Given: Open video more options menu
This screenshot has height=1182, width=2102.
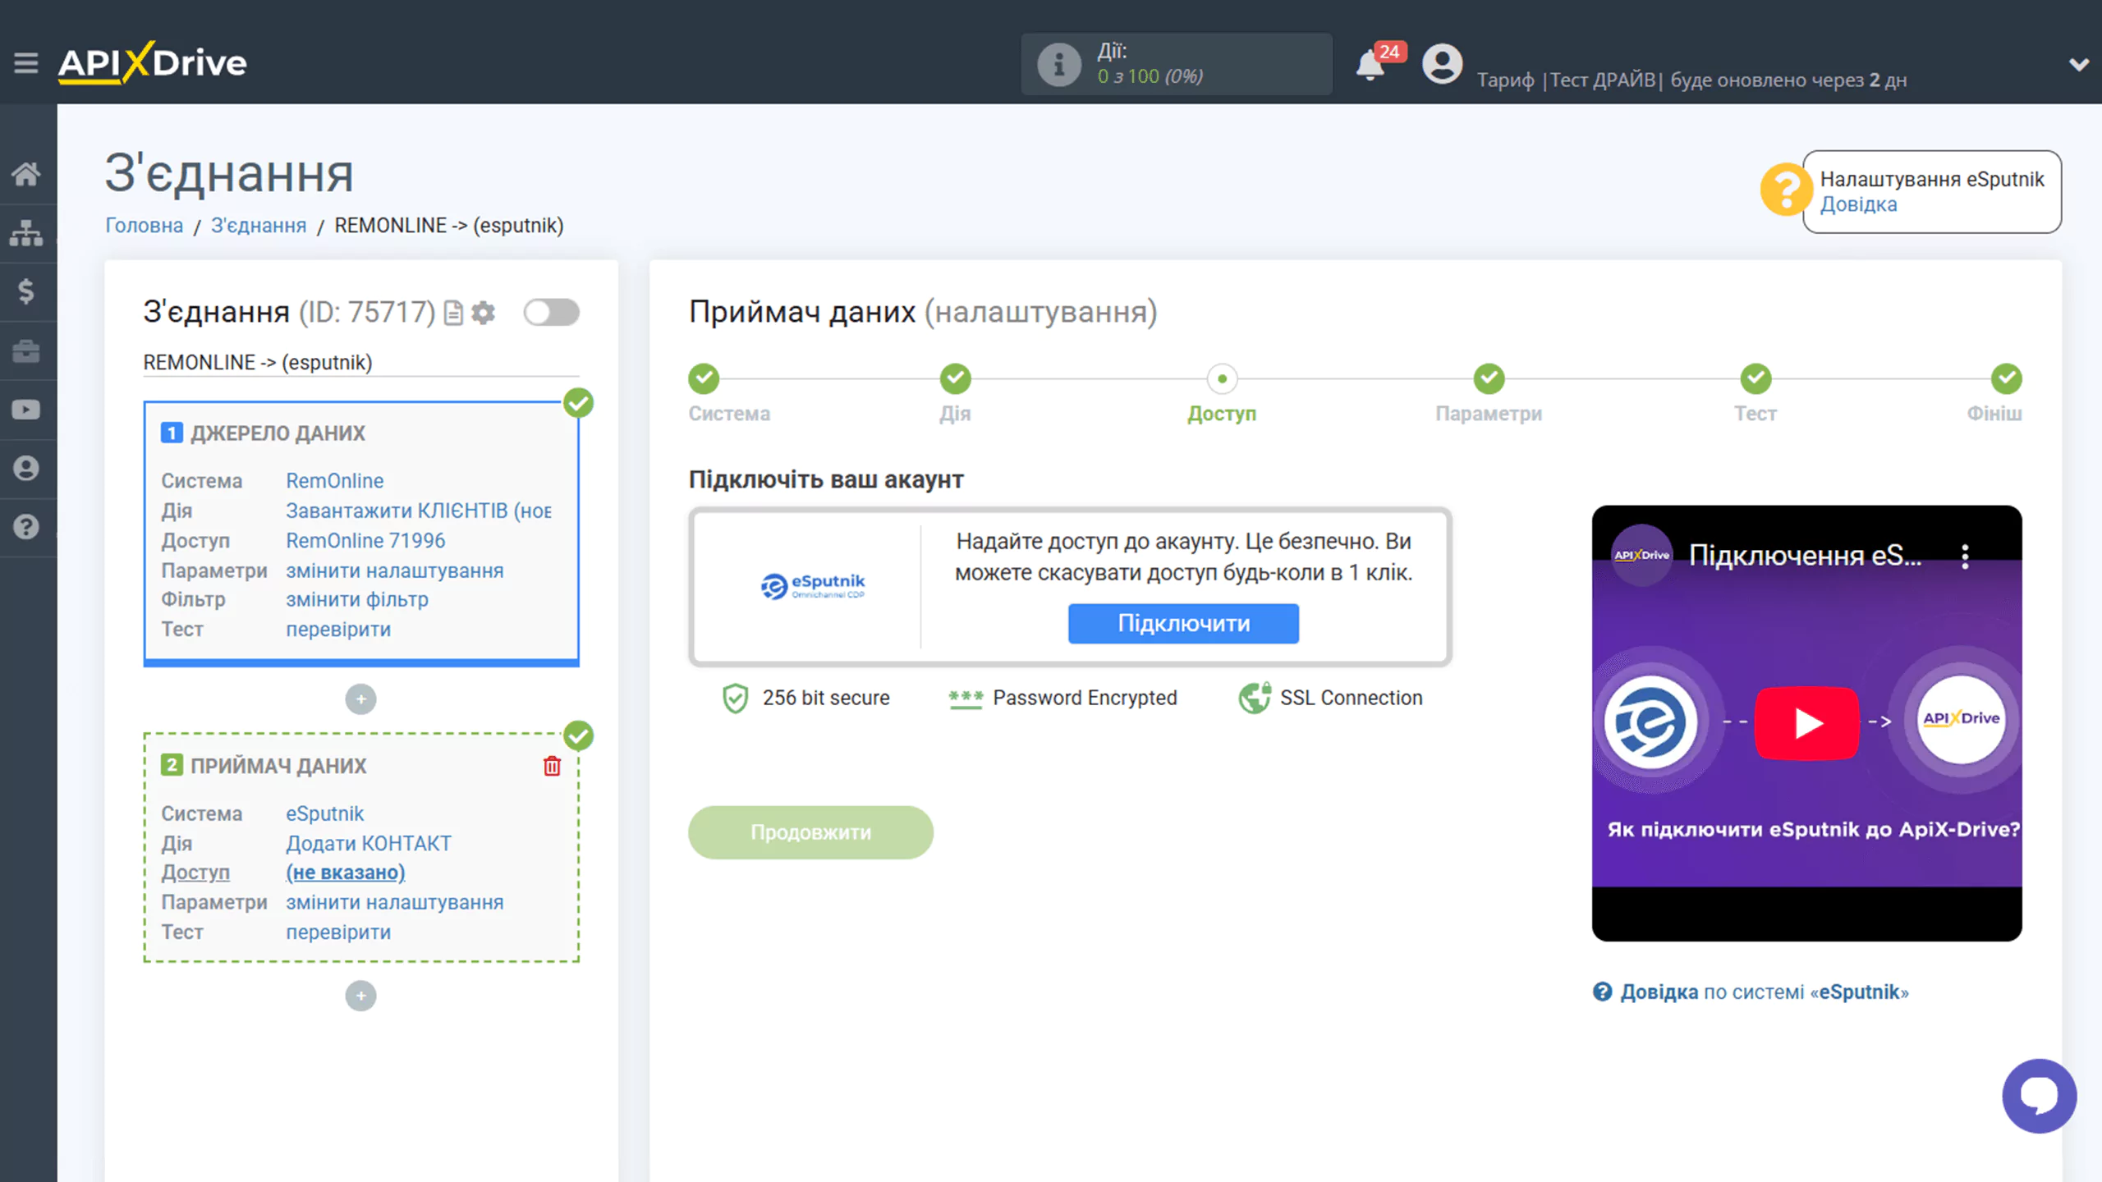Looking at the screenshot, I should [x=1965, y=557].
